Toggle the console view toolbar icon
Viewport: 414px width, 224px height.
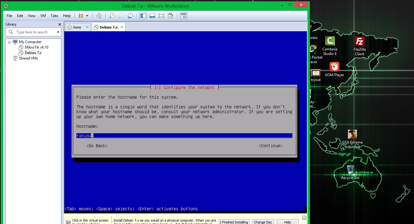pos(183,16)
